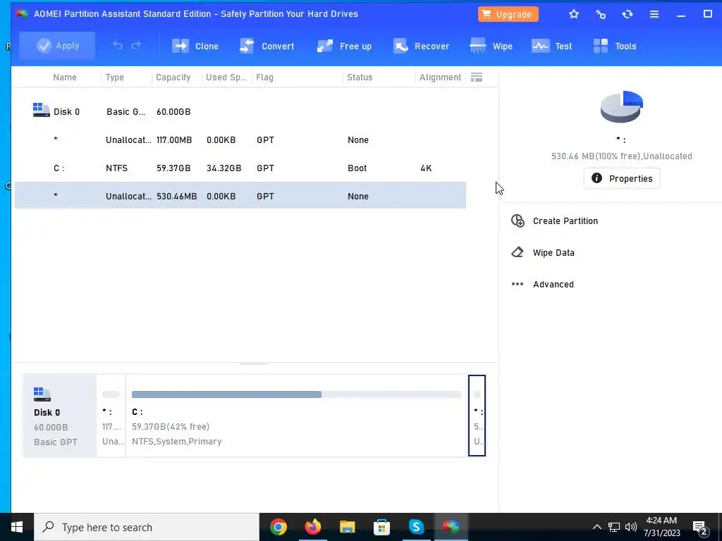Click the star favorites icon in title bar
Screen dimensions: 722x541
[x=574, y=14]
